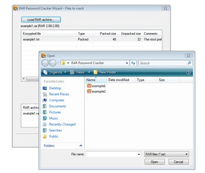The image size is (205, 173).
Task: Click the Public folder icon
Action: point(45,136)
